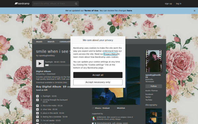Image resolution: width=198 pixels, height=124 pixels.
Task: Play track 7 i'm not awake icon
Action: 38,121
